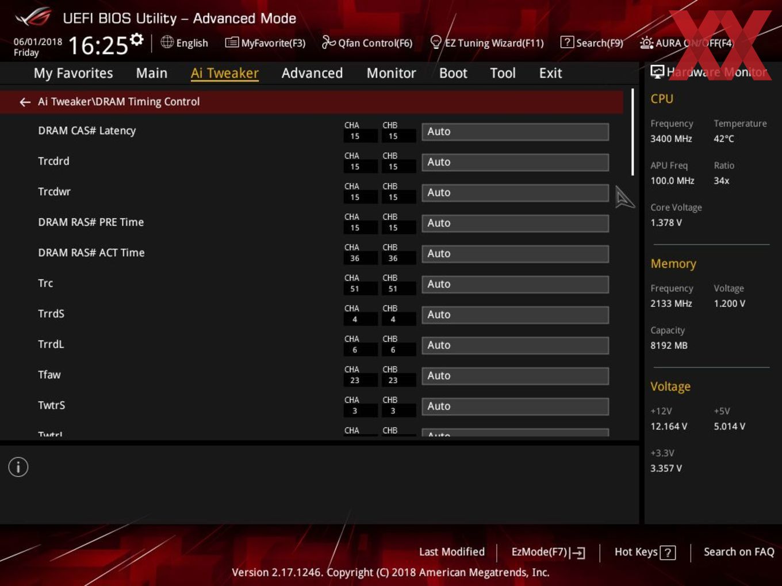Click the Hardware Monitor screen icon
The height and width of the screenshot is (586, 782).
(x=657, y=72)
